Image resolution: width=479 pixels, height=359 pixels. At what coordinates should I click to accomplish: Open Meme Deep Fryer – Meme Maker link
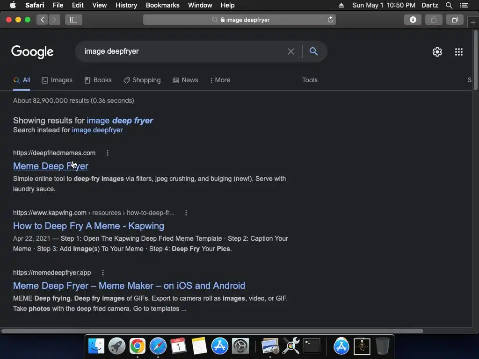point(129,286)
